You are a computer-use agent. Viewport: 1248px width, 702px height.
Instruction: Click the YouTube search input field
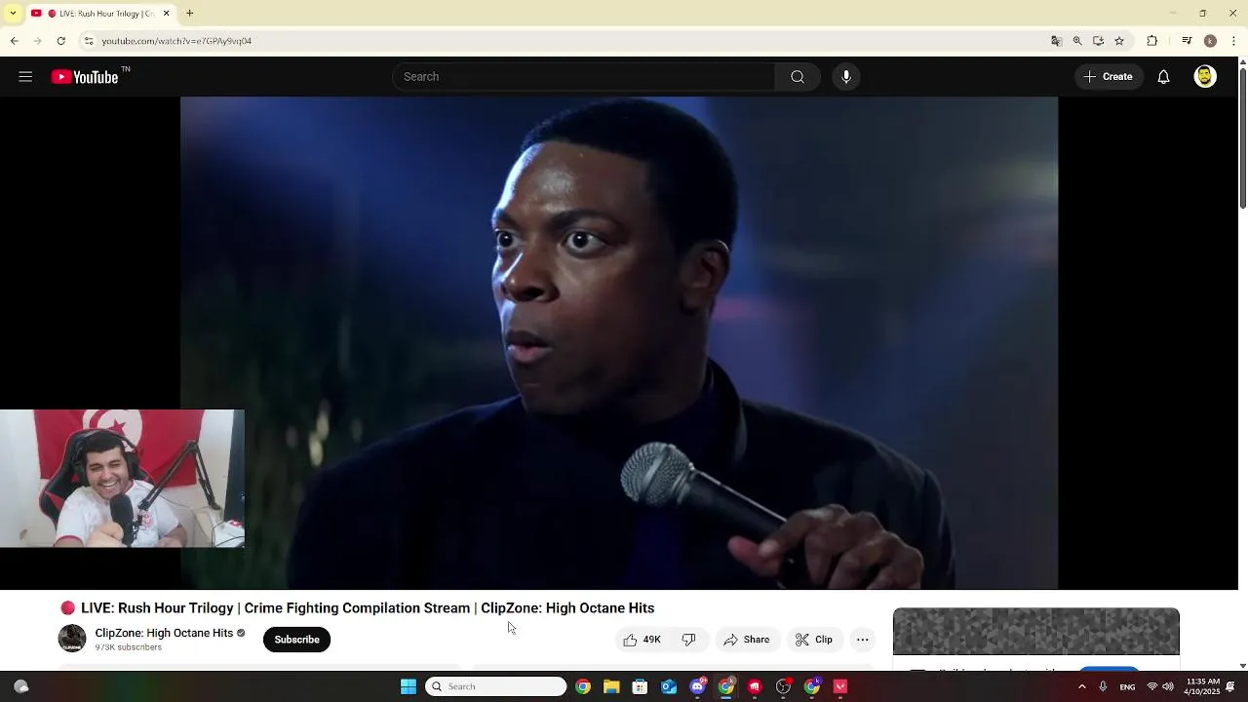(x=583, y=77)
